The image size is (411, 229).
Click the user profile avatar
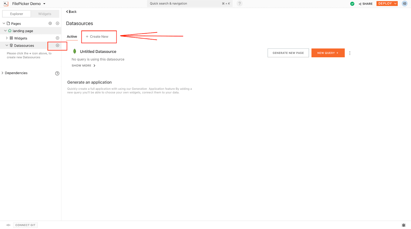(405, 4)
